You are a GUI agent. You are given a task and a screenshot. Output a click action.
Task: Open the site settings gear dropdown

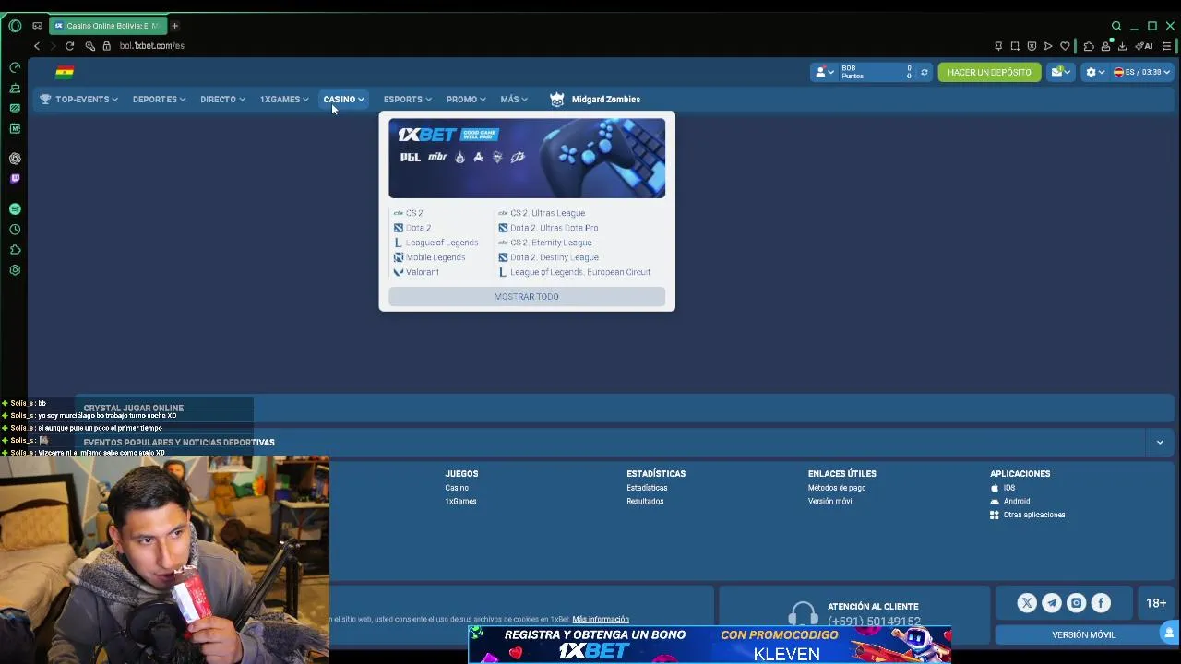(x=1095, y=72)
